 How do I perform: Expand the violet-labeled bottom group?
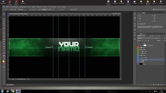click(140, 62)
